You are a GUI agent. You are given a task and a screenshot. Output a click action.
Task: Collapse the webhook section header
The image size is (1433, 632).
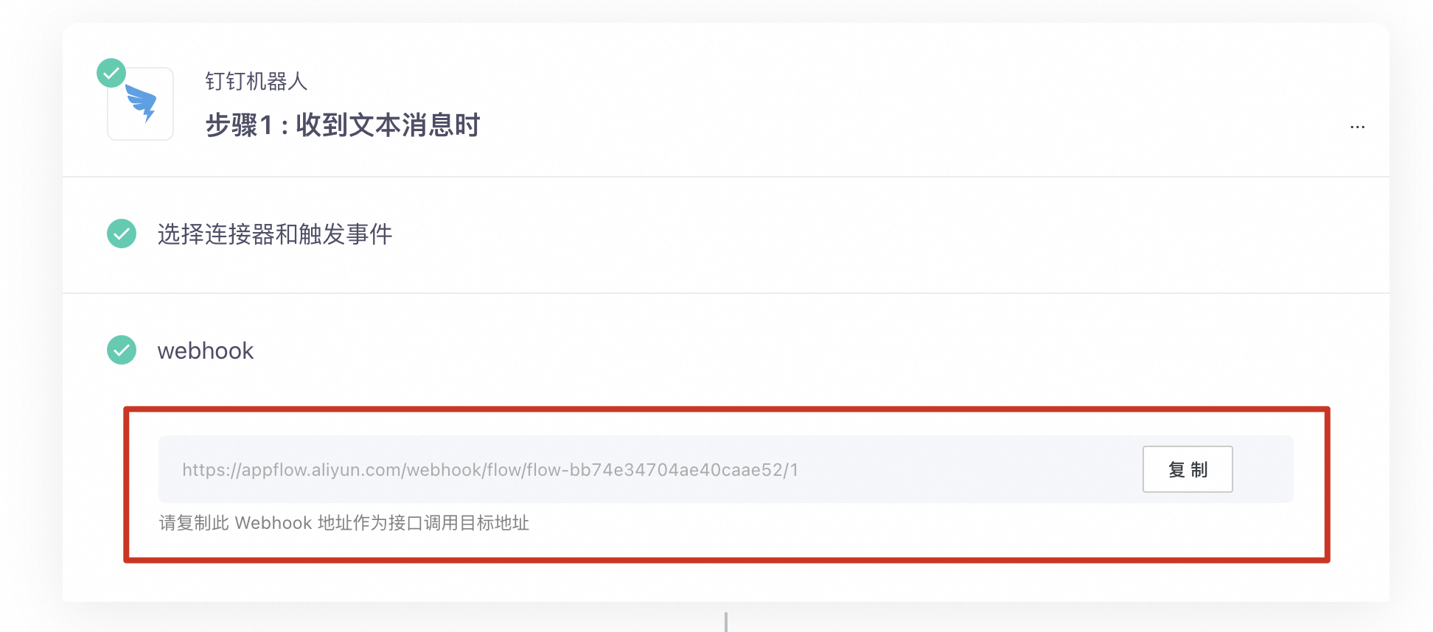(x=726, y=350)
